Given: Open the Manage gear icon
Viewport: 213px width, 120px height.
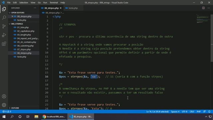Looking at the screenshot, I should point(4,105).
